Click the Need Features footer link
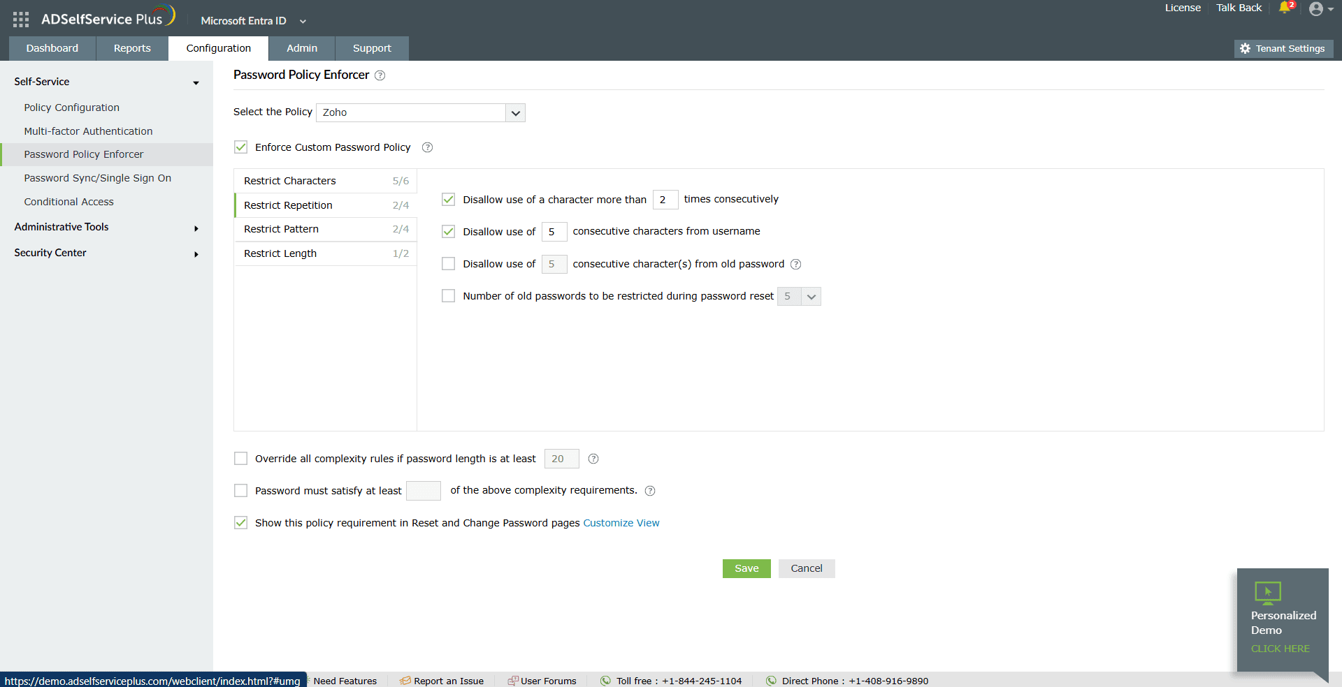Screen dimensions: 1342x687 coord(345,681)
